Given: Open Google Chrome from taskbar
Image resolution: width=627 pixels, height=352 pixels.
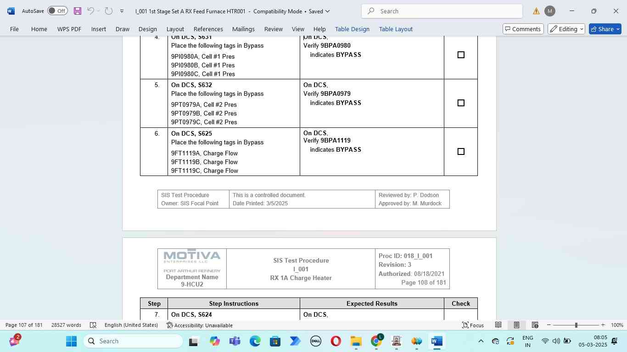Looking at the screenshot, I should click(x=376, y=341).
